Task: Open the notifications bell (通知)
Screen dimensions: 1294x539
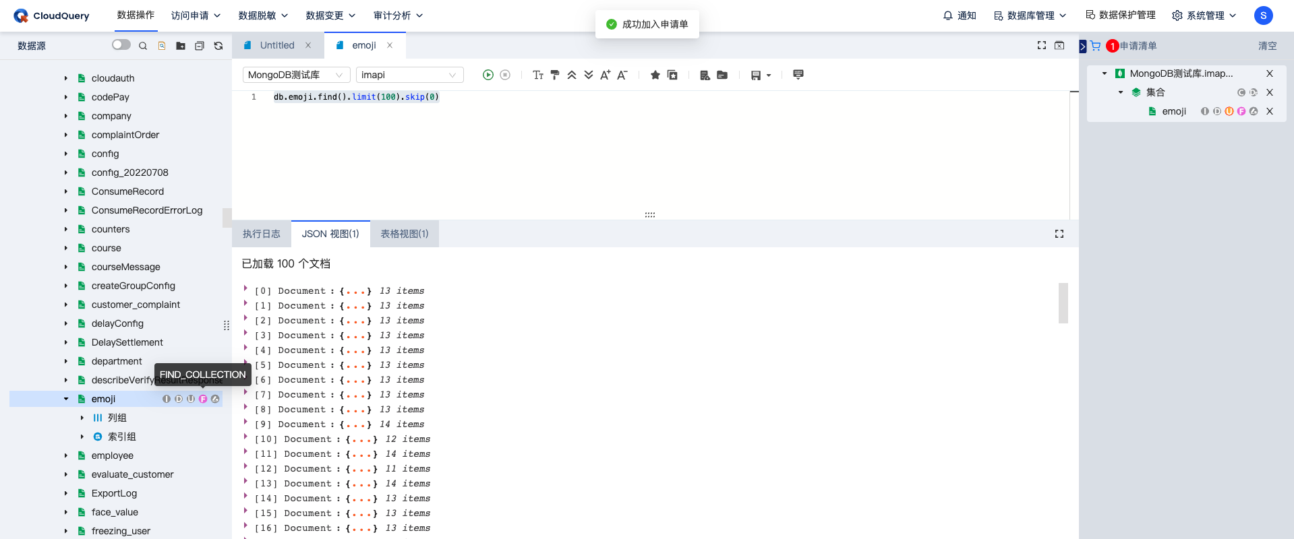Action: [x=960, y=15]
